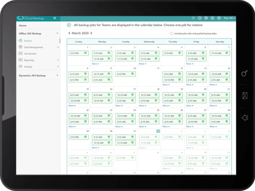This screenshot has height=191, width=255.
Task: Select the greyed April 7 6:15 PM job
Action: coord(125,158)
